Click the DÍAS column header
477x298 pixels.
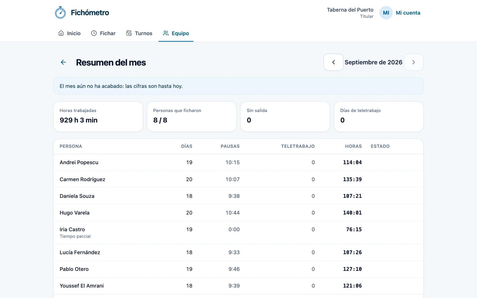187,146
